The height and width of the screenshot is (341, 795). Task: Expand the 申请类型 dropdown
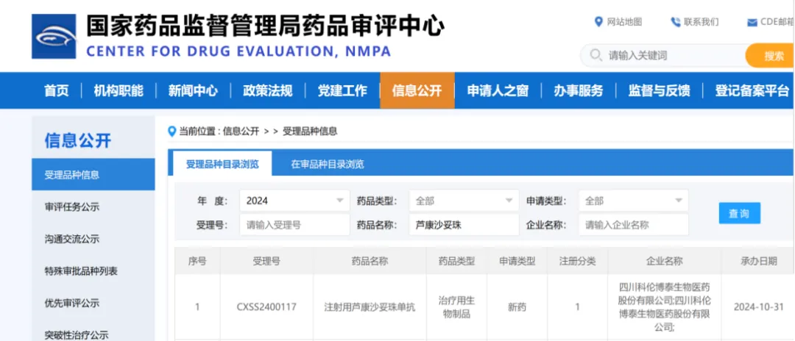(x=633, y=201)
